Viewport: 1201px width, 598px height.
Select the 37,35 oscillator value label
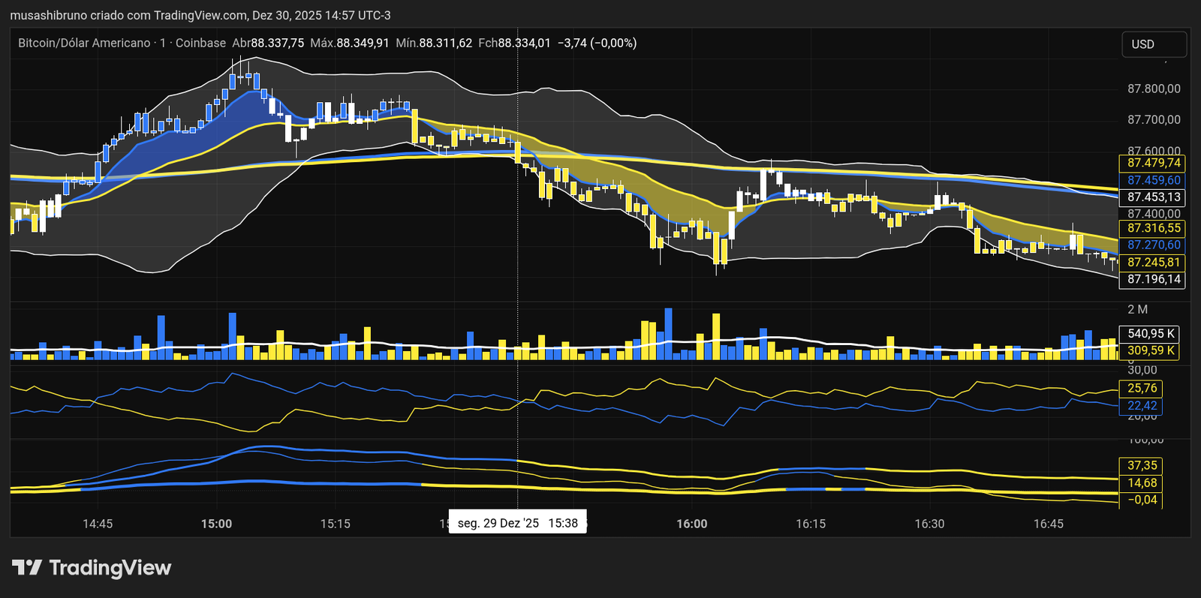click(1142, 466)
